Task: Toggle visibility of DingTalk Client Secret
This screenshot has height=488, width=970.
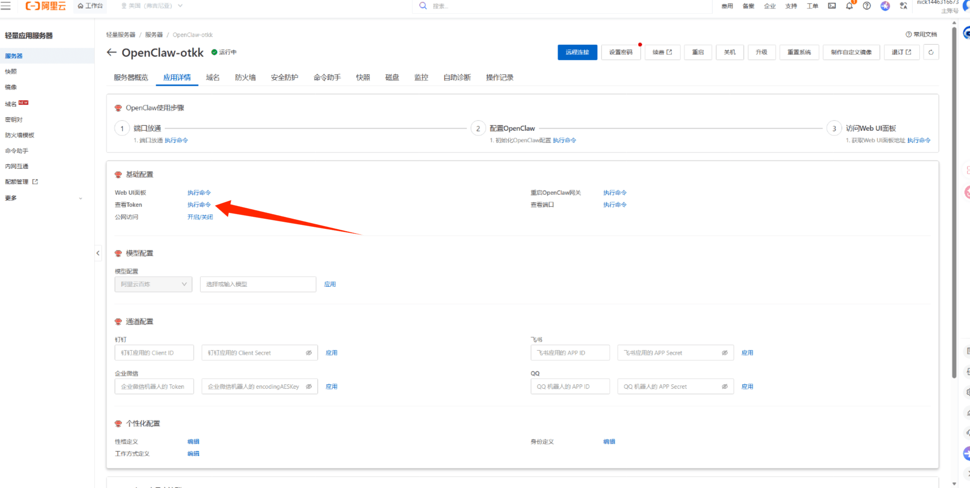Action: [309, 353]
